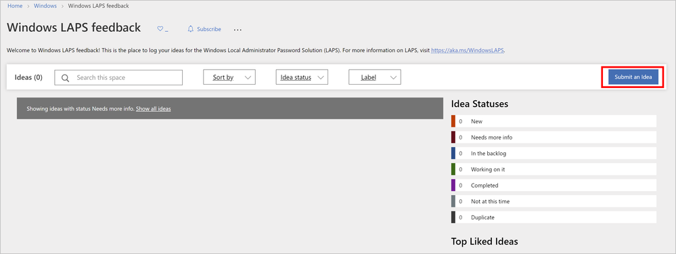Click Show all ideas link
Image resolution: width=676 pixels, height=254 pixels.
click(x=154, y=108)
